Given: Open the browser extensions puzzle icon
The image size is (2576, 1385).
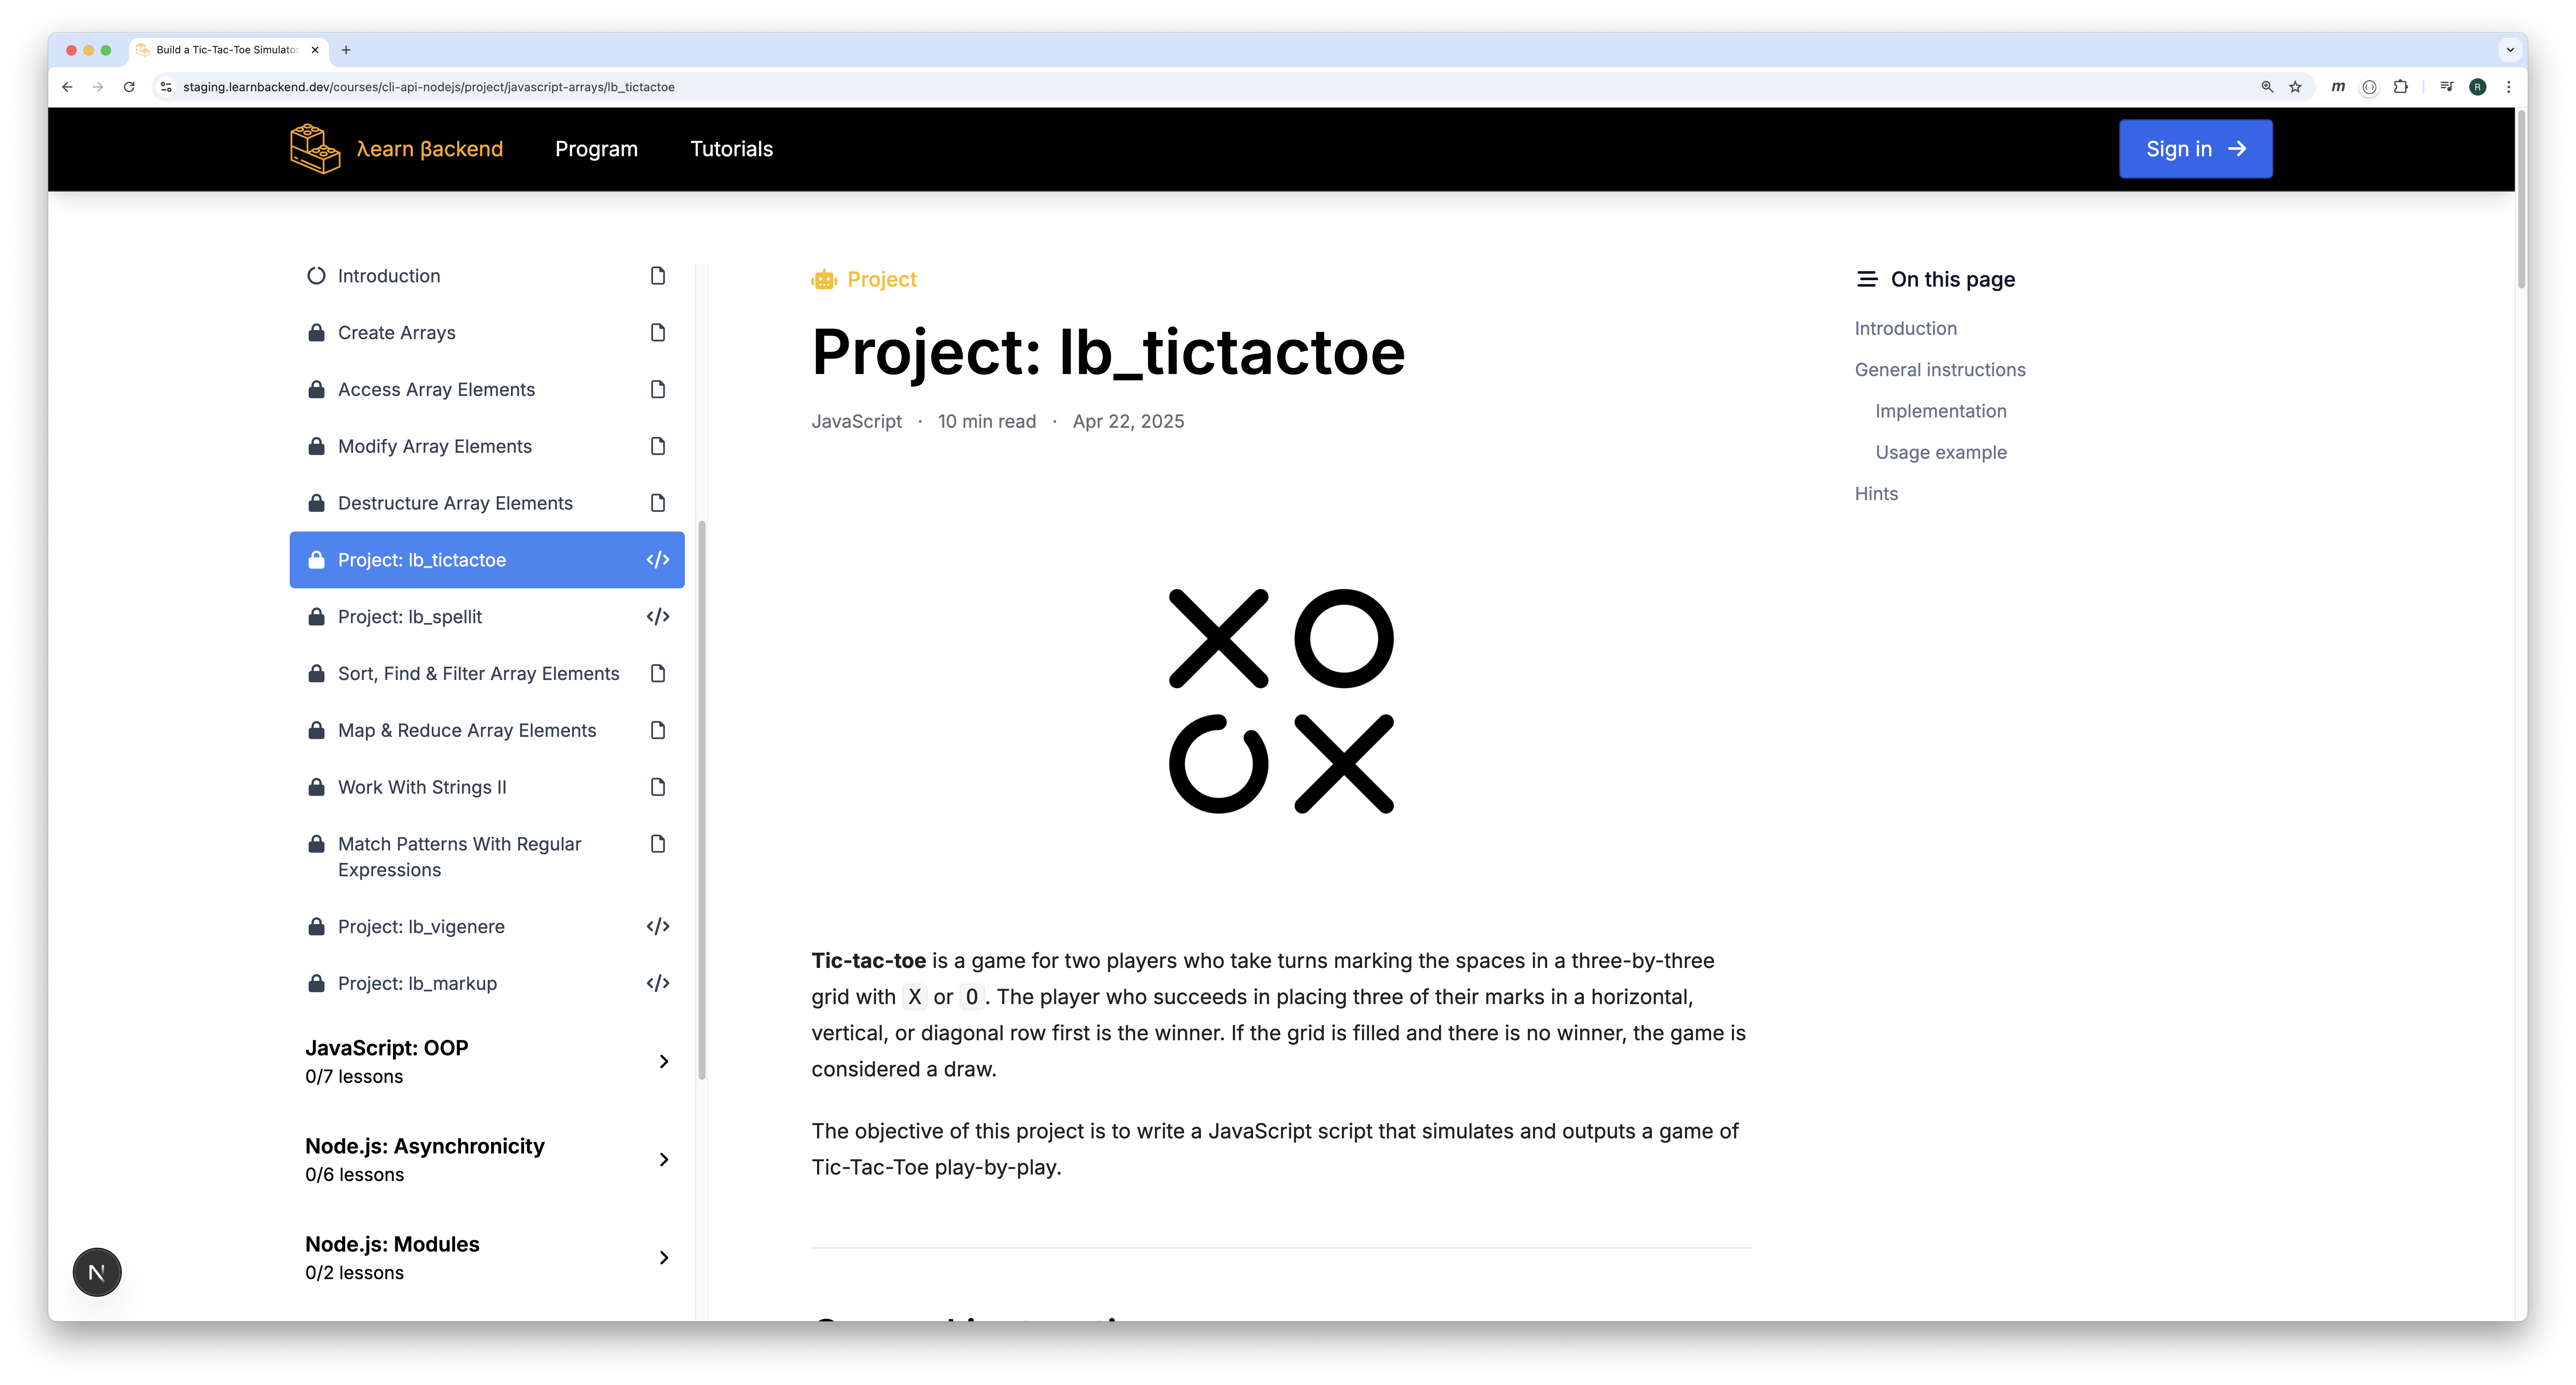Looking at the screenshot, I should pos(2400,87).
